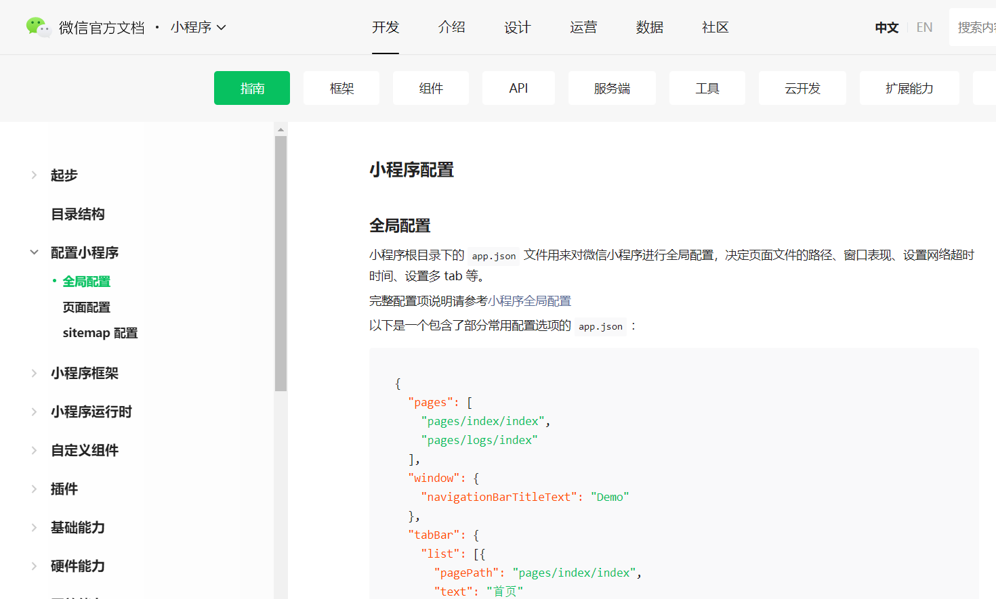Click the "navigationBarTitleText" code key

[499, 497]
